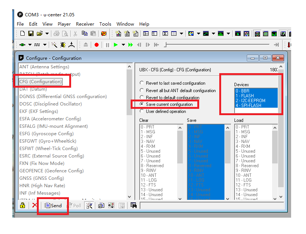Image resolution: width=306 pixels, height=234 pixels.
Task: Open dropdown arrow after map chart icon
Action: [x=198, y=34]
